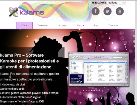
Task: Open the Traduzione language dropdown
Action: (116, 2)
